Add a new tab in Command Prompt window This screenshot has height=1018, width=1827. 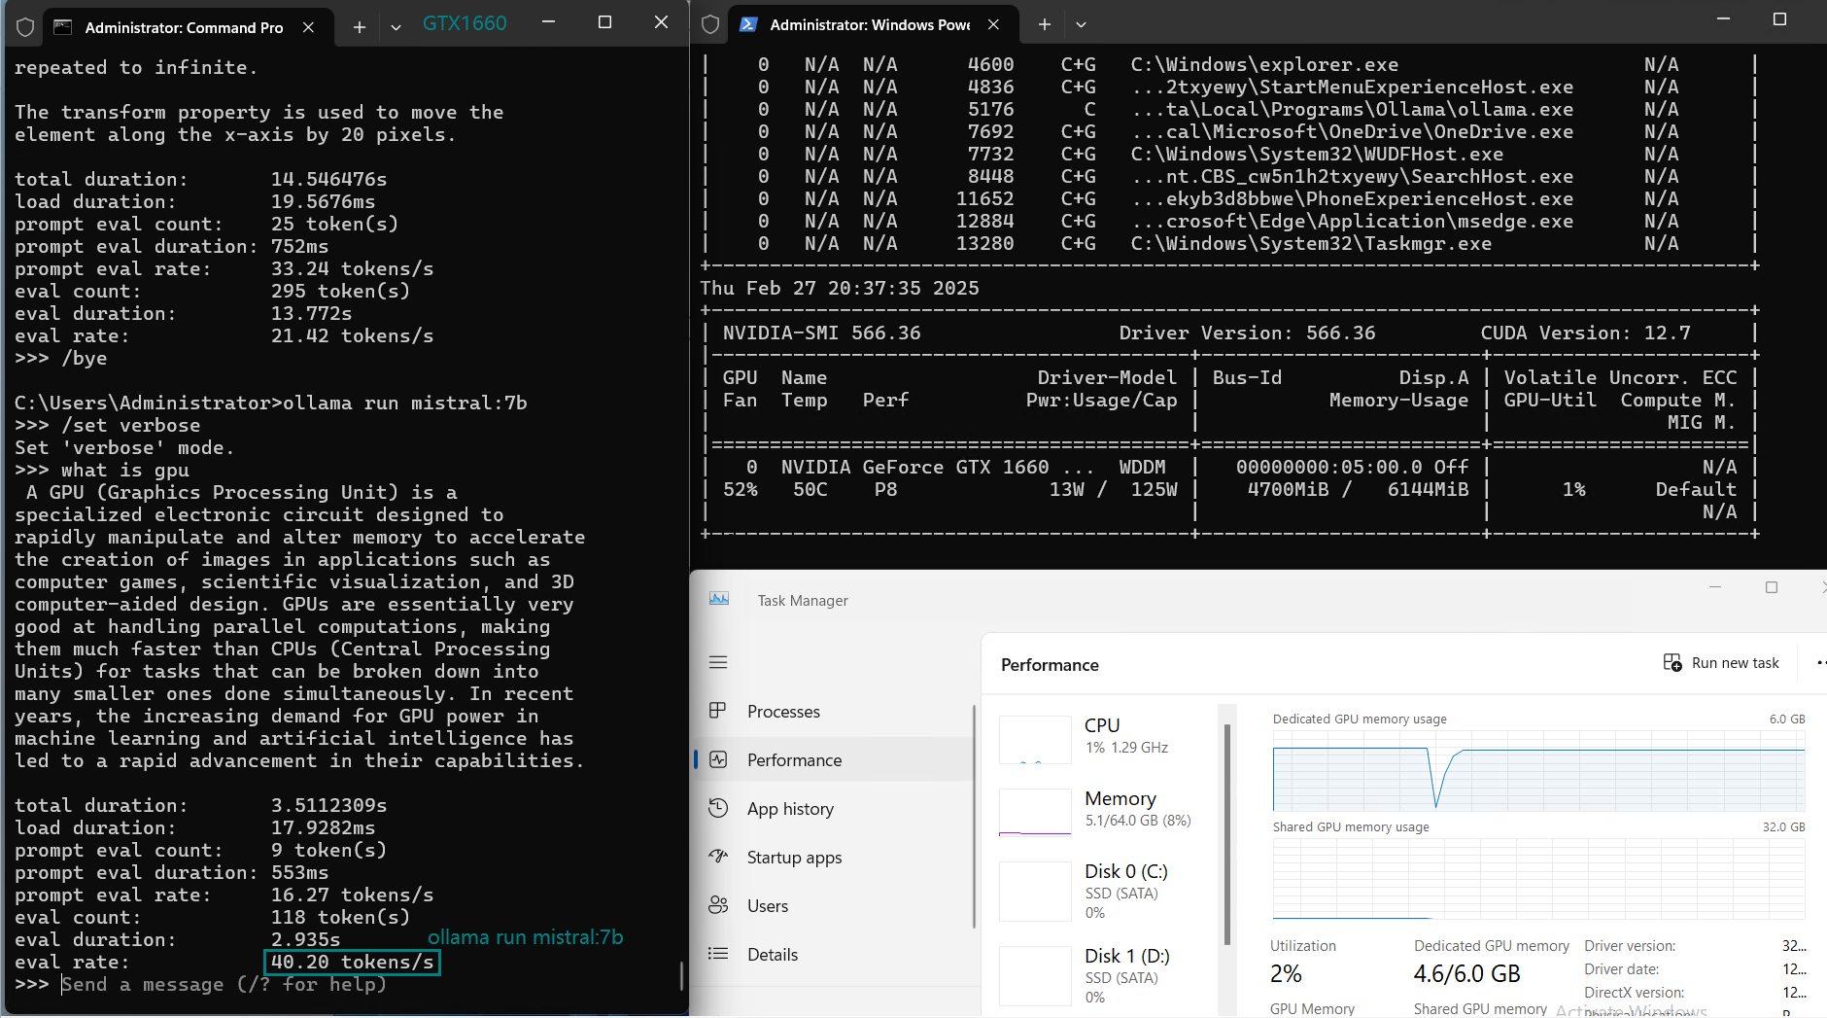coord(359,27)
